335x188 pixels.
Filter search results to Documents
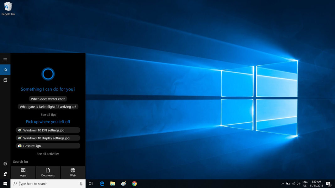pos(48,172)
